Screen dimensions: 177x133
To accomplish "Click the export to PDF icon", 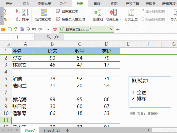I will pyautogui.click(x=16, y=30).
